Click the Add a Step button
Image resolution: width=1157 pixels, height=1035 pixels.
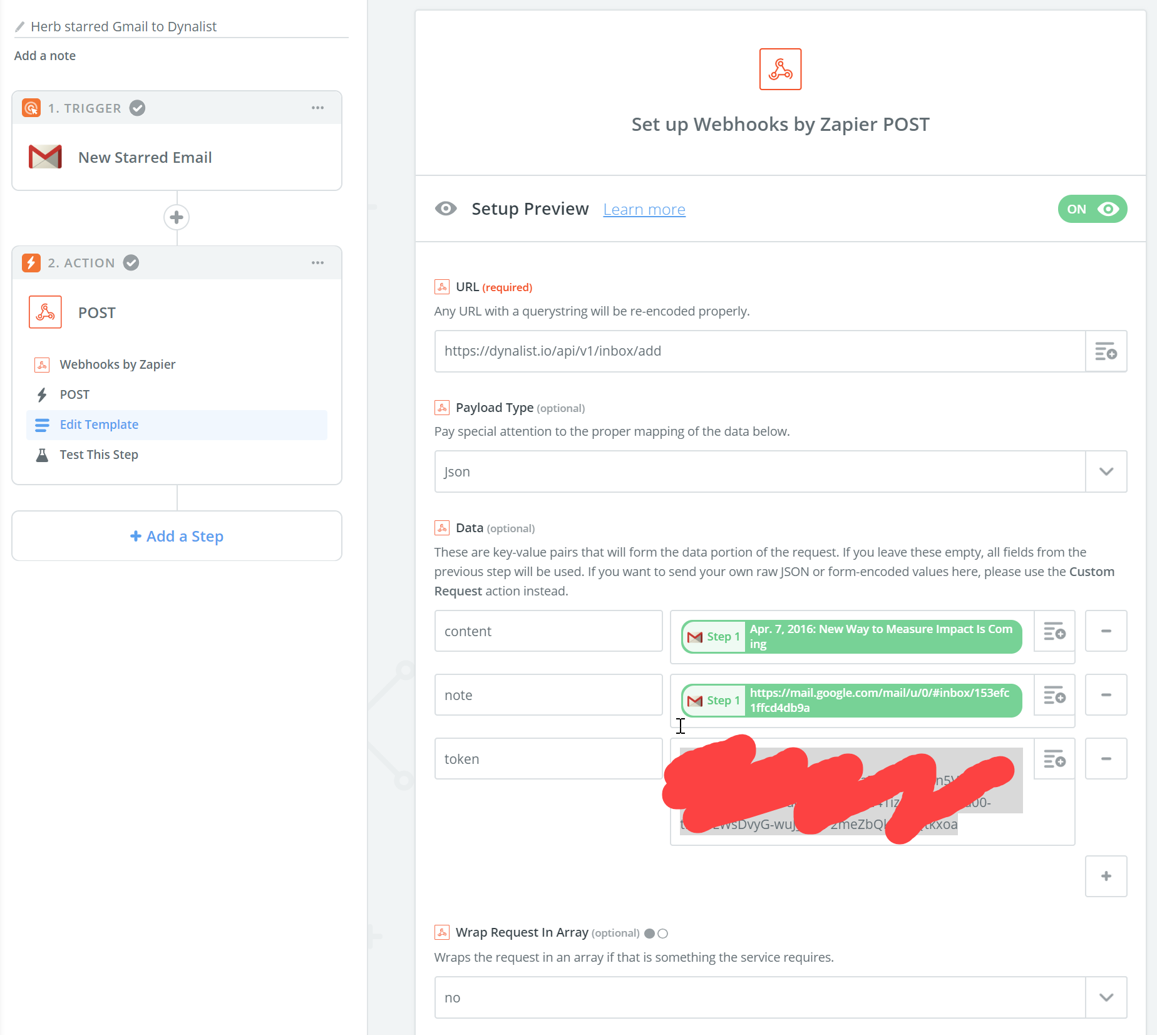177,536
